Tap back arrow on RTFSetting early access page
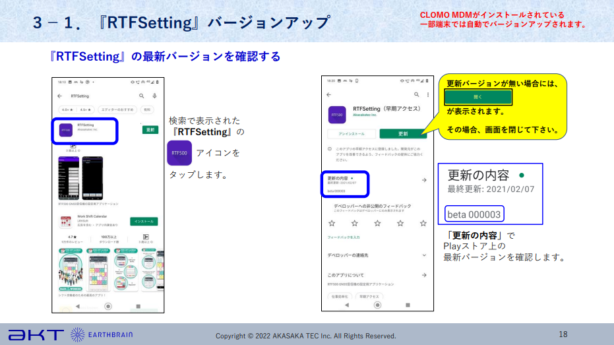 point(329,95)
